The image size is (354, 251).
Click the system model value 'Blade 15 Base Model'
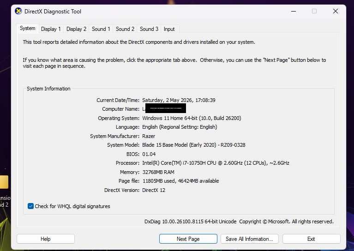[165, 145]
